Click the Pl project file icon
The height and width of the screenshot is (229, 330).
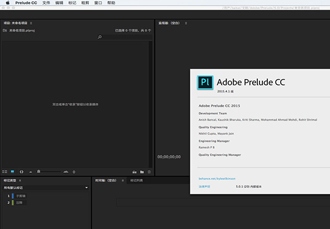[x=4, y=31]
